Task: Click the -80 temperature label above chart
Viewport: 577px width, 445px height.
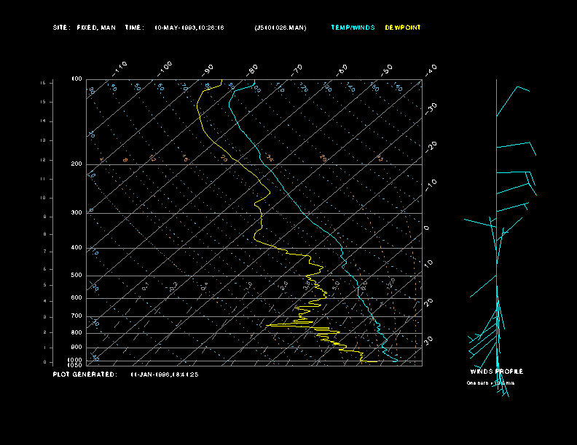Action: click(252, 70)
